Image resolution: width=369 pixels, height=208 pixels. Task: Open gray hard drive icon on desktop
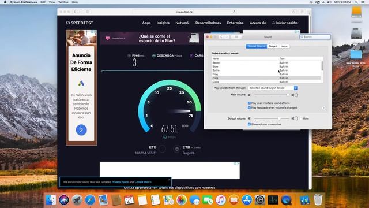click(x=356, y=34)
